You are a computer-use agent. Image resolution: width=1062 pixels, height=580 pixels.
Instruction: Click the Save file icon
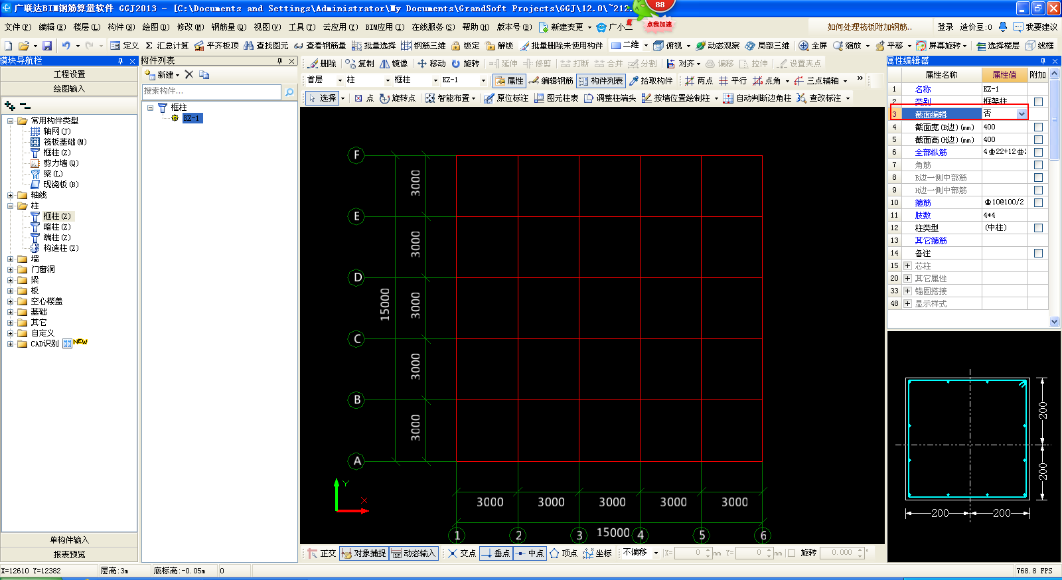pyautogui.click(x=47, y=46)
